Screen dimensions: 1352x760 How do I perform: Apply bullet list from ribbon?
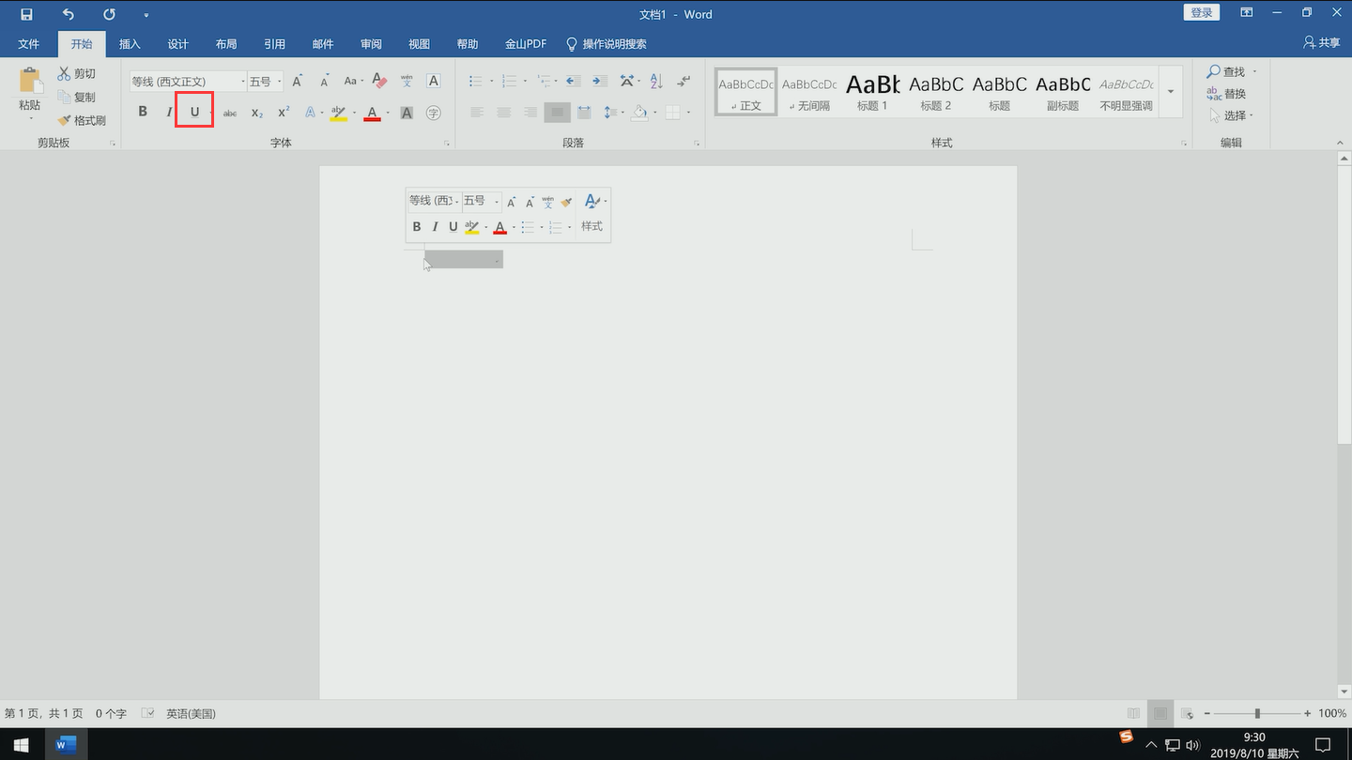(476, 82)
